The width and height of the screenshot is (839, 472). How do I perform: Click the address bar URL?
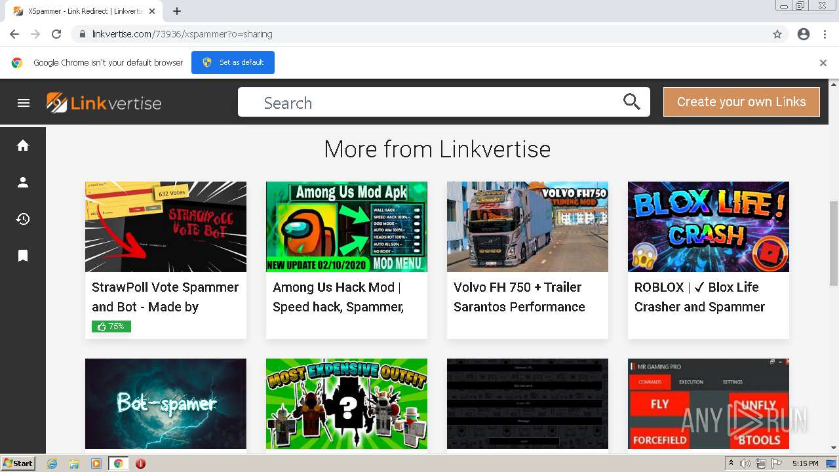coord(182,34)
